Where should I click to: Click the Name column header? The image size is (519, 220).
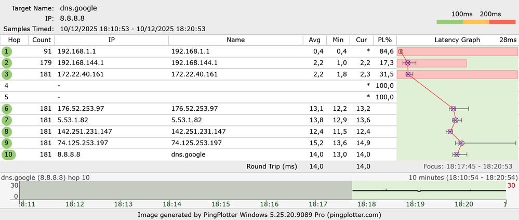(235, 40)
